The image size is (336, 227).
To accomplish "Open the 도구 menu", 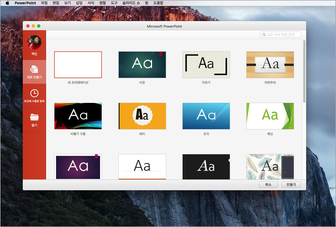I will [x=114, y=3].
